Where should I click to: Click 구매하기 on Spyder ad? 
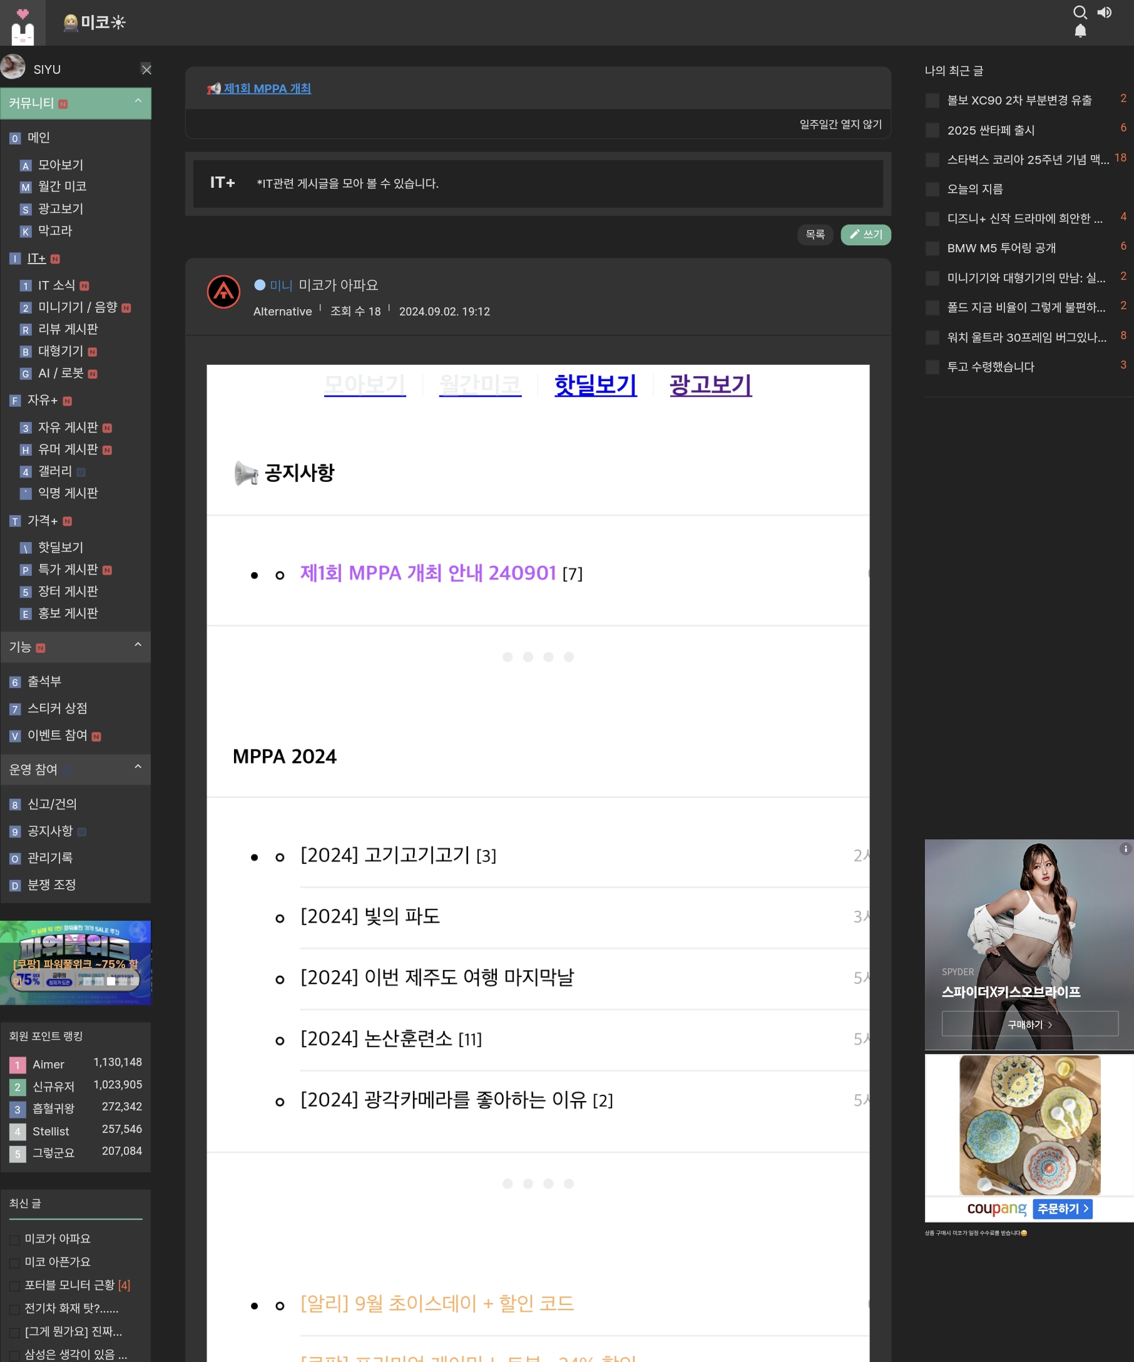[1029, 1024]
